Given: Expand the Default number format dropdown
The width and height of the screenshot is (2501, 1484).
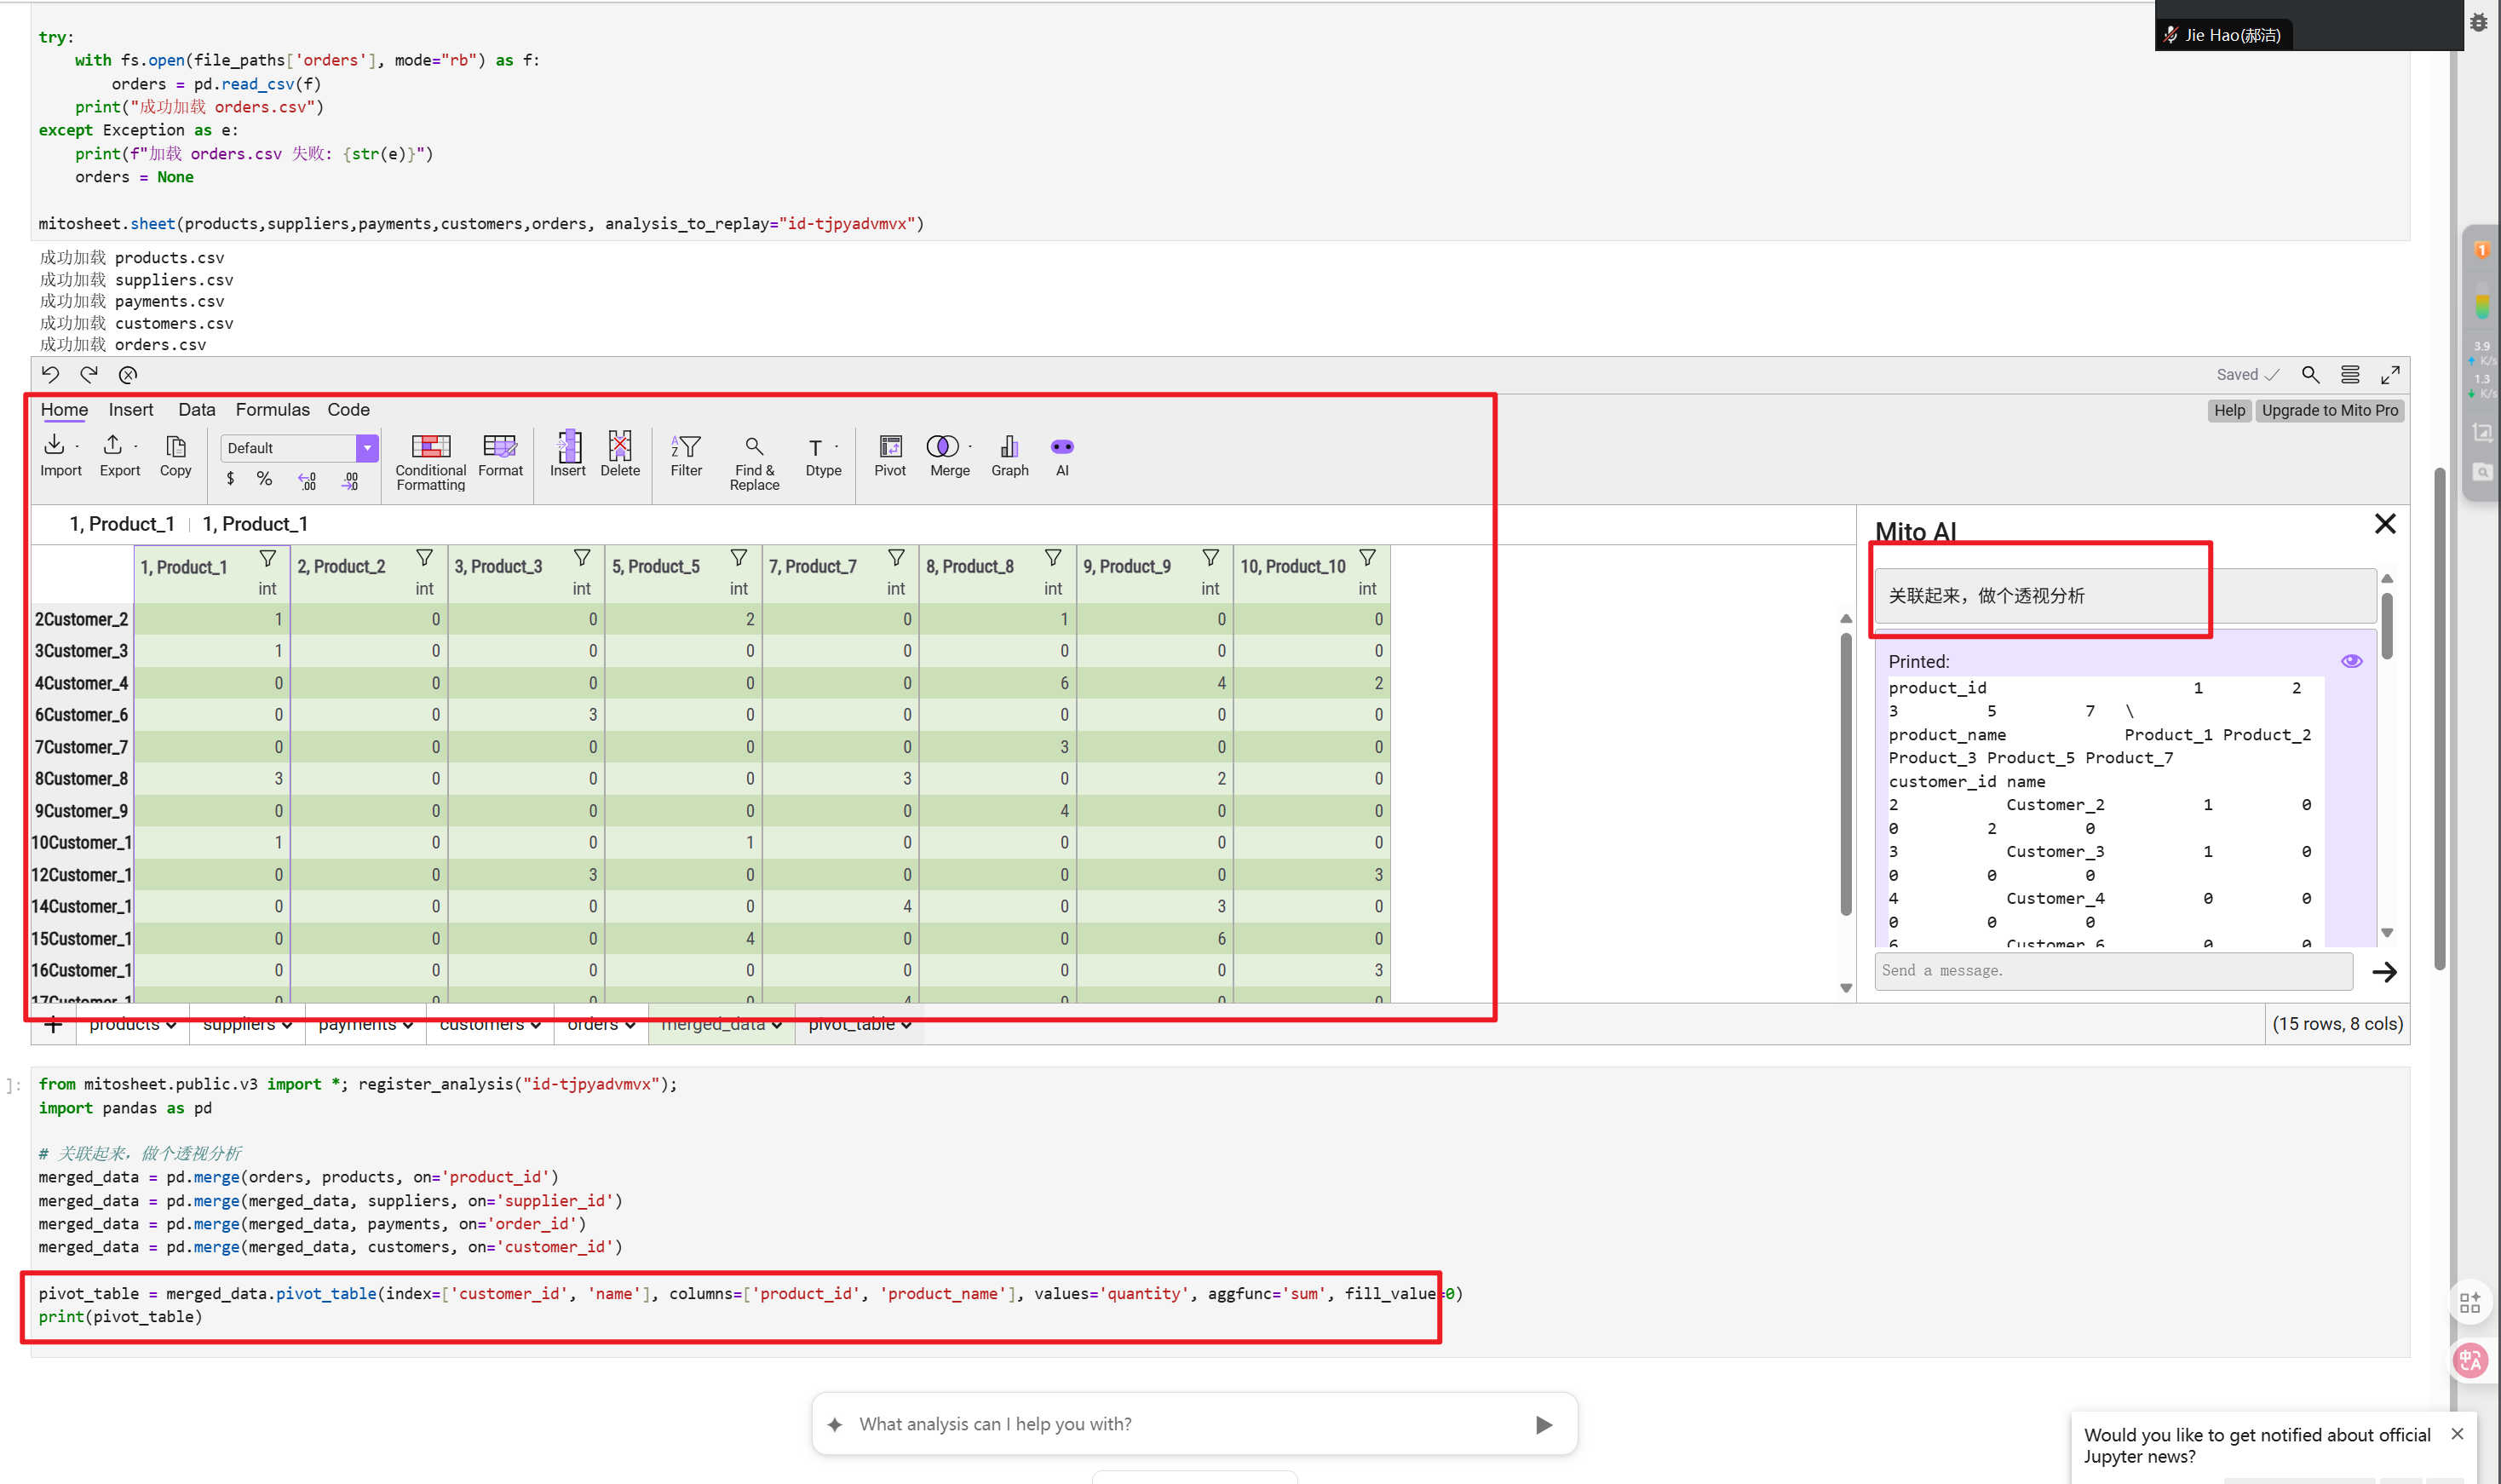Looking at the screenshot, I should (367, 448).
